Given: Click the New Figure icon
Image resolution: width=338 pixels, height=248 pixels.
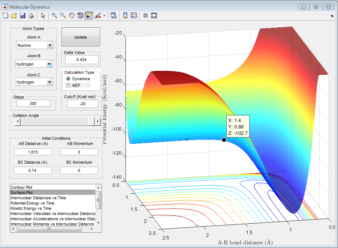Looking at the screenshot, I should tap(5, 15).
